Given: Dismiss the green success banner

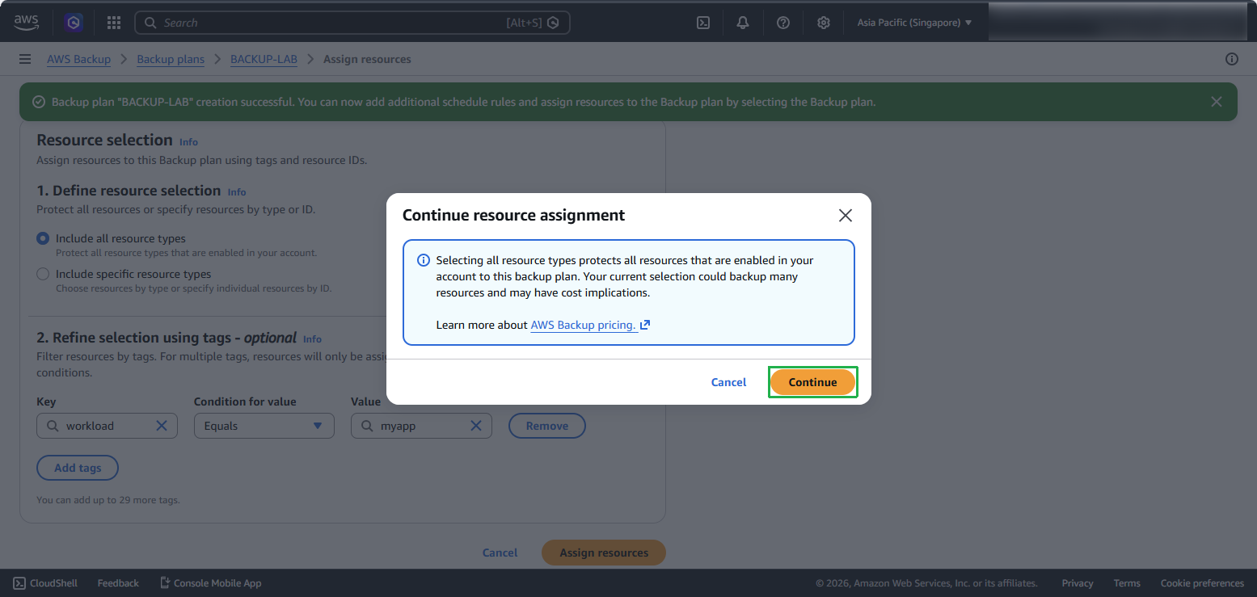Looking at the screenshot, I should [1217, 102].
